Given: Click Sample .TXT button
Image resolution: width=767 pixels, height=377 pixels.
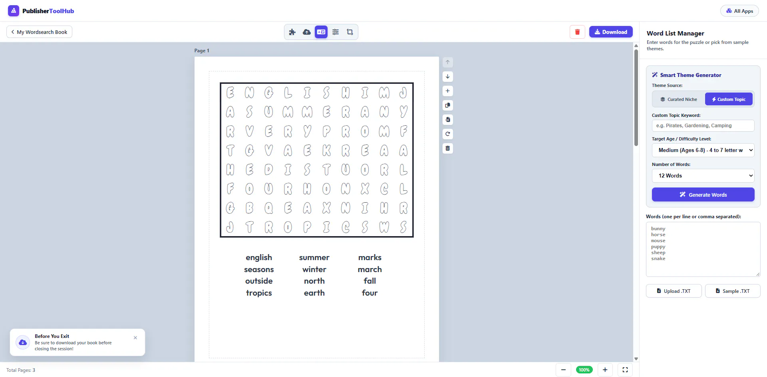Looking at the screenshot, I should coord(733,291).
